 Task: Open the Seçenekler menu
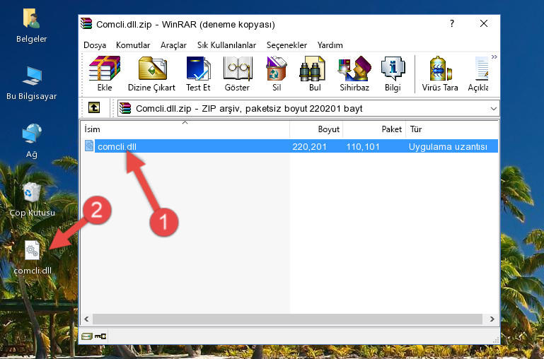[x=287, y=45]
